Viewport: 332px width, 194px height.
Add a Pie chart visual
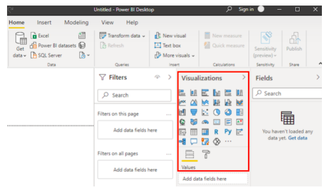pos(216,112)
